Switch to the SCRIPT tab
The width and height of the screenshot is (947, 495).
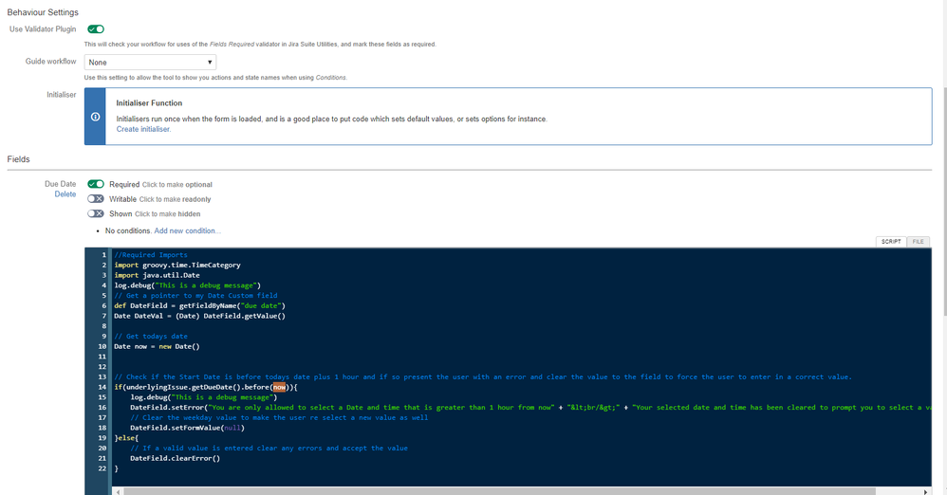pos(891,242)
